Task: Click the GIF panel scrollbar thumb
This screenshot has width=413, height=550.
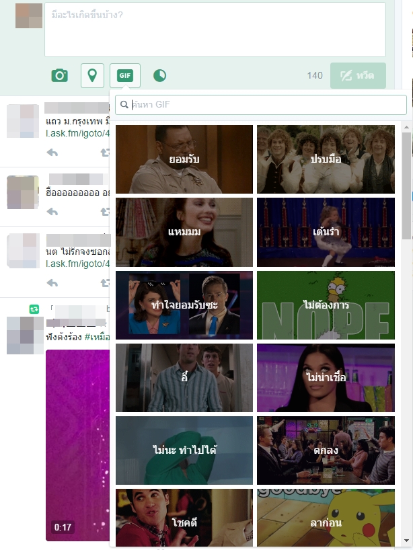Action: 406,186
